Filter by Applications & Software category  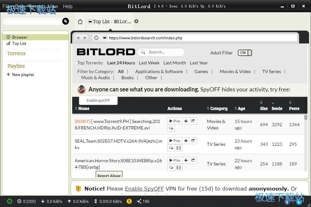point(159,71)
